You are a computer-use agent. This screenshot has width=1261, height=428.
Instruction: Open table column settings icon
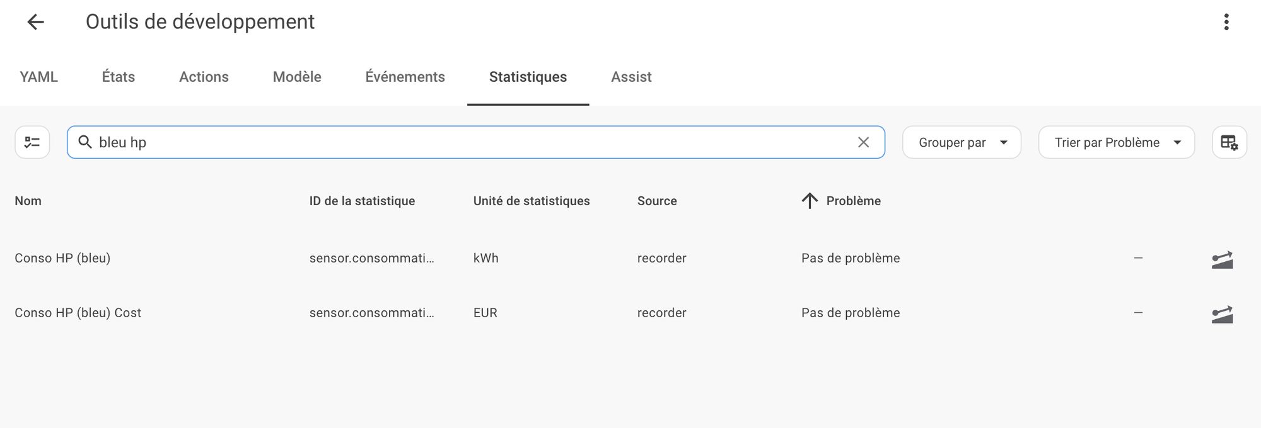coord(1229,142)
